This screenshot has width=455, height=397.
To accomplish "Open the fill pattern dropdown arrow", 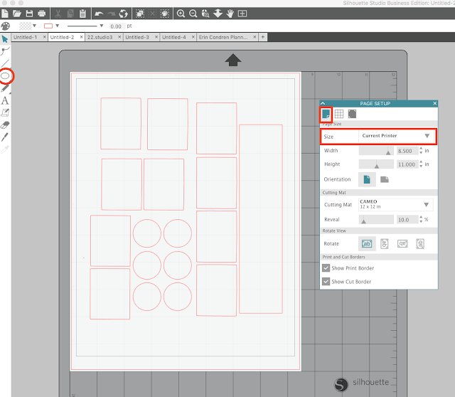I will click(x=35, y=26).
